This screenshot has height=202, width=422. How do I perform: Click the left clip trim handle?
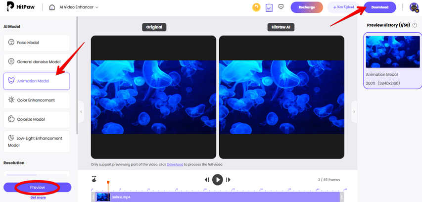[94, 197]
